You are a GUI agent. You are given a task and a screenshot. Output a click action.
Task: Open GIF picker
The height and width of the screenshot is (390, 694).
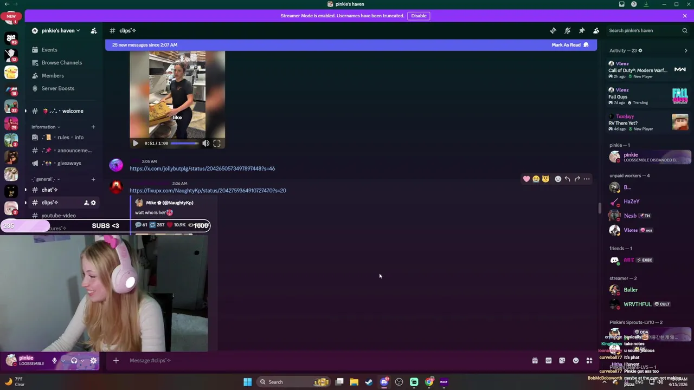548,361
